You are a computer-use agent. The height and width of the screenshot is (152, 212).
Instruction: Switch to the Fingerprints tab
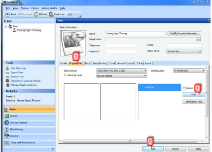click(x=76, y=63)
